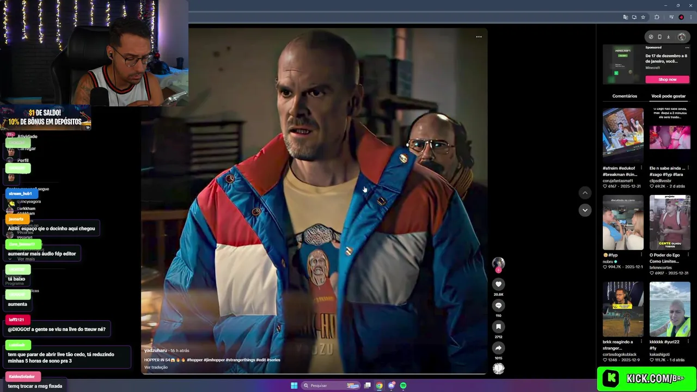Click the kakashigoti author name
Screen dimensions: 697x392
pos(659,354)
